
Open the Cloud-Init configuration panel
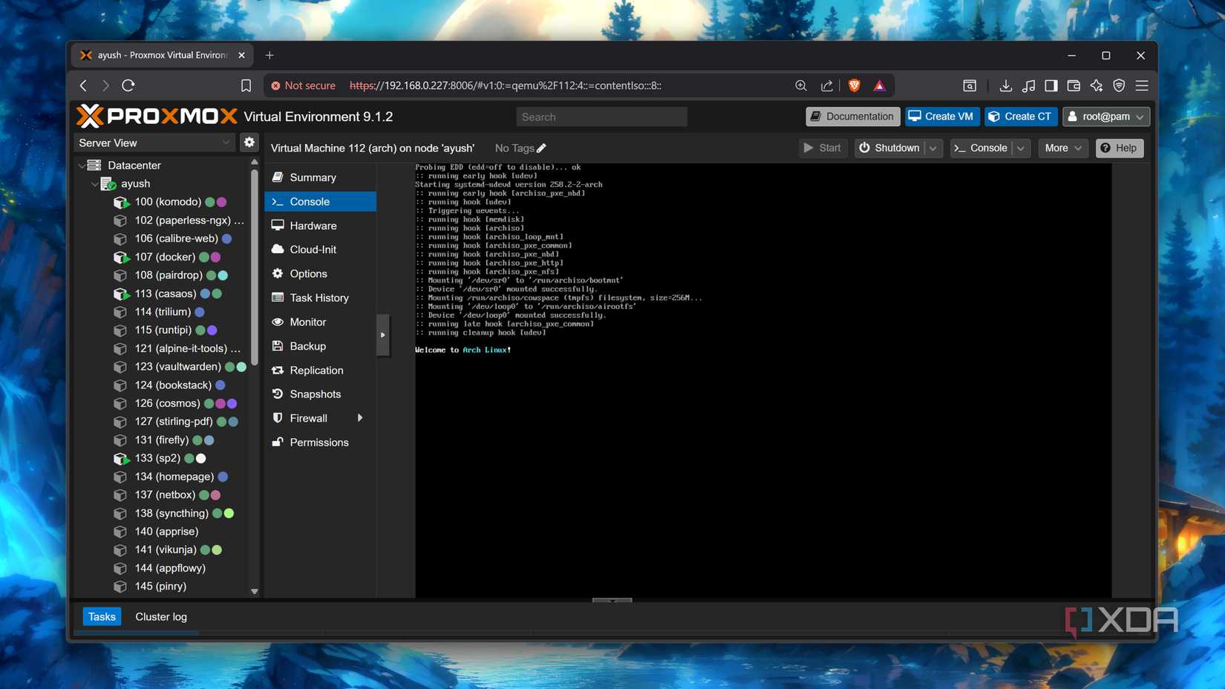click(x=313, y=249)
